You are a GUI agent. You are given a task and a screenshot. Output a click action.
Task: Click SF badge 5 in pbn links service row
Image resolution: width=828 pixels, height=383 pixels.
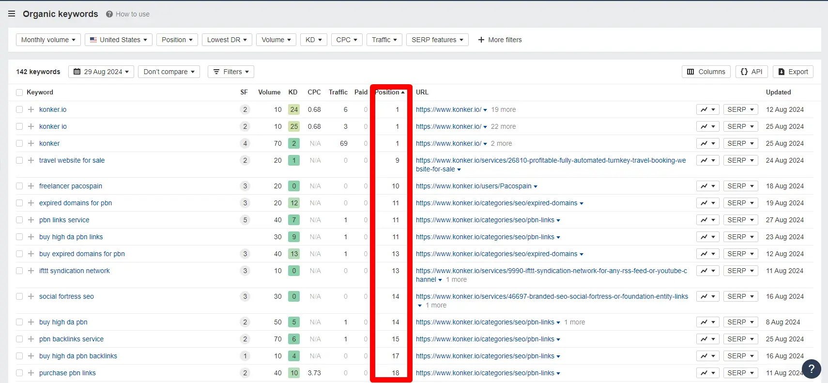tap(245, 220)
